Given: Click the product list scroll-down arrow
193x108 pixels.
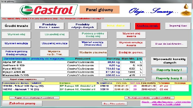Looking at the screenshot, I should [144, 75].
